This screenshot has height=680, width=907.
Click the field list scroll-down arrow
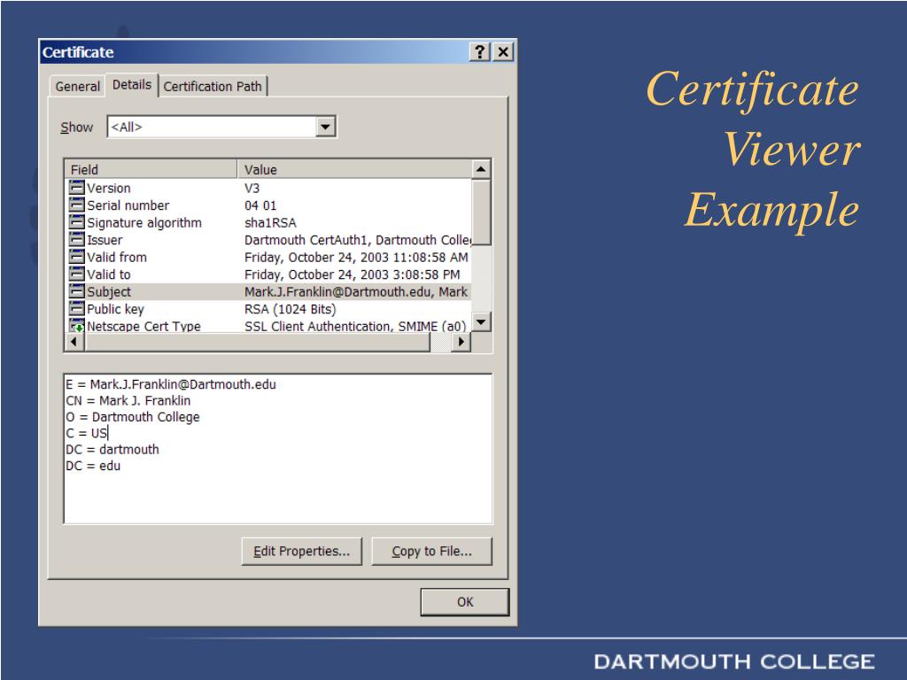[x=481, y=322]
